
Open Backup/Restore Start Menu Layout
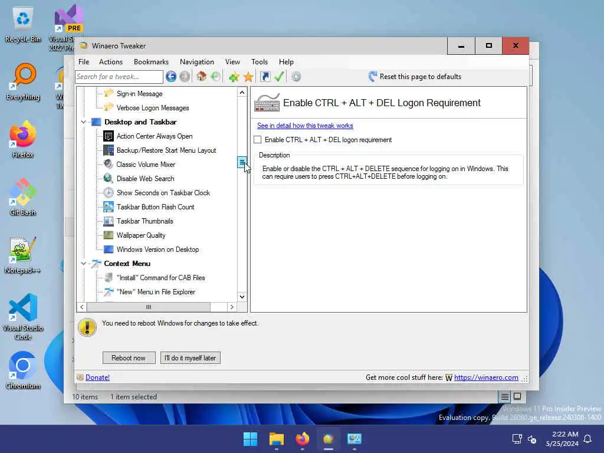[x=166, y=150]
